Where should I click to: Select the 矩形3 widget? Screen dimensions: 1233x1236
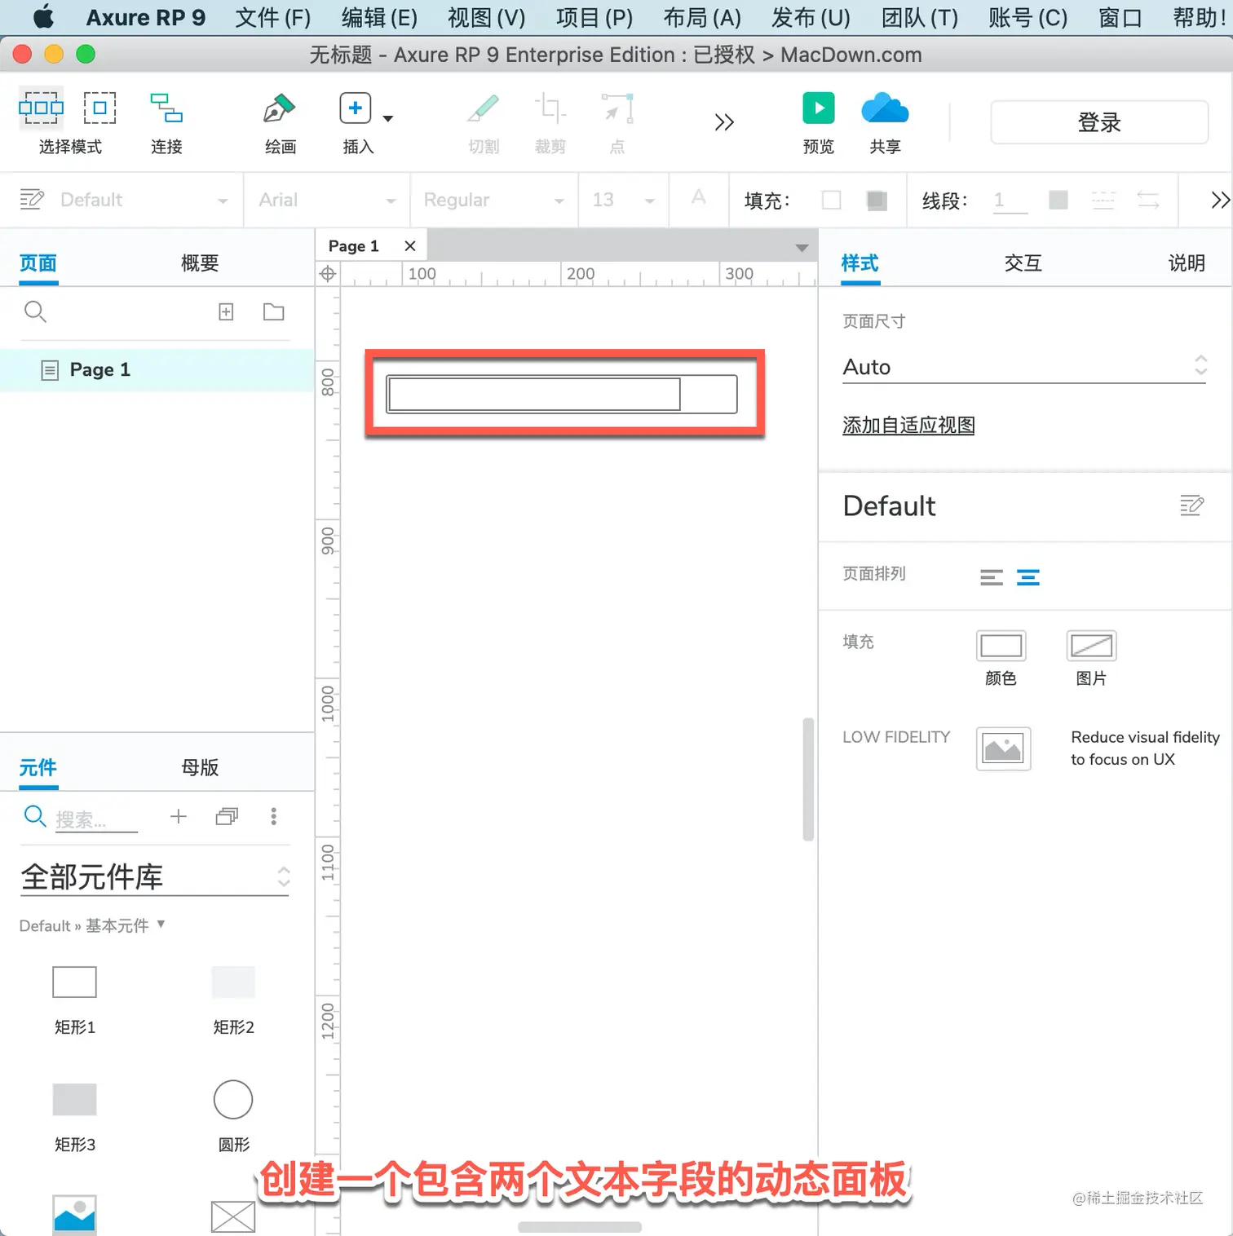pos(74,1099)
